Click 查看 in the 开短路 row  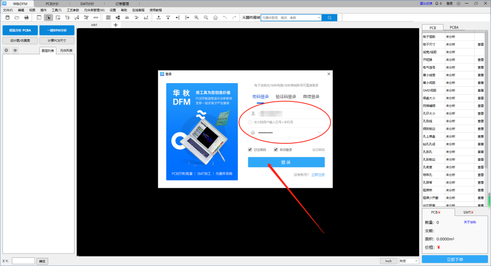pyautogui.click(x=481, y=60)
